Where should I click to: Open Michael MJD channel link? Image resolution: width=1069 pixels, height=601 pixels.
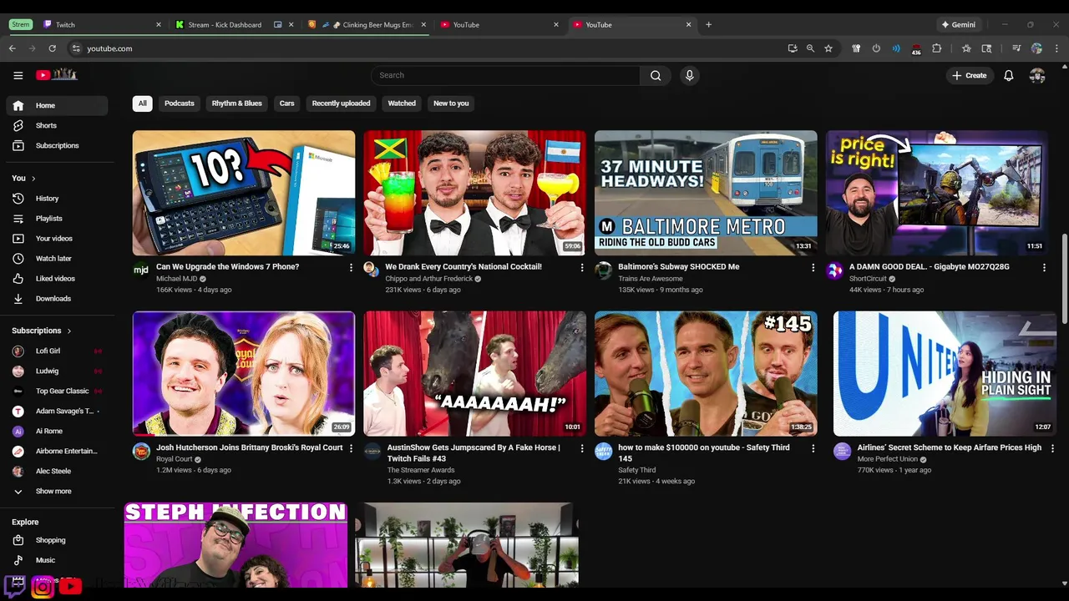pos(176,279)
